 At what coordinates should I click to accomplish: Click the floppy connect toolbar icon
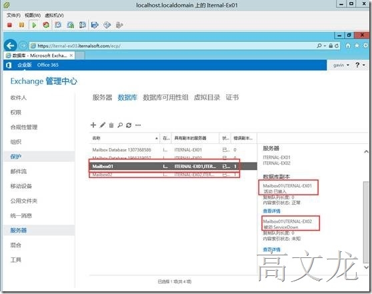[x=95, y=25]
